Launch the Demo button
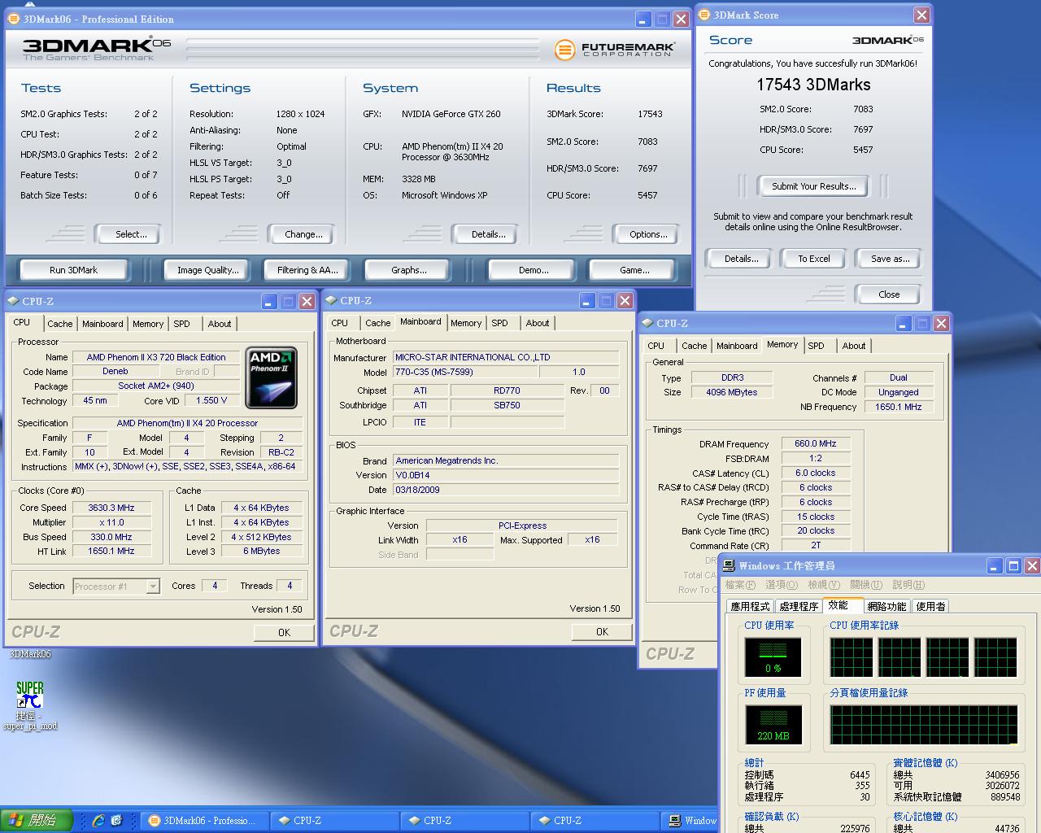The width and height of the screenshot is (1041, 833). [x=534, y=270]
